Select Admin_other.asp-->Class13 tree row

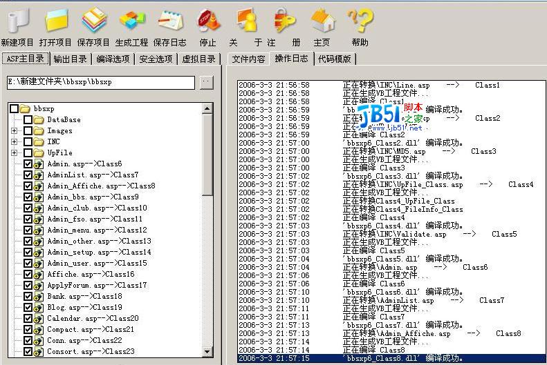coord(99,241)
